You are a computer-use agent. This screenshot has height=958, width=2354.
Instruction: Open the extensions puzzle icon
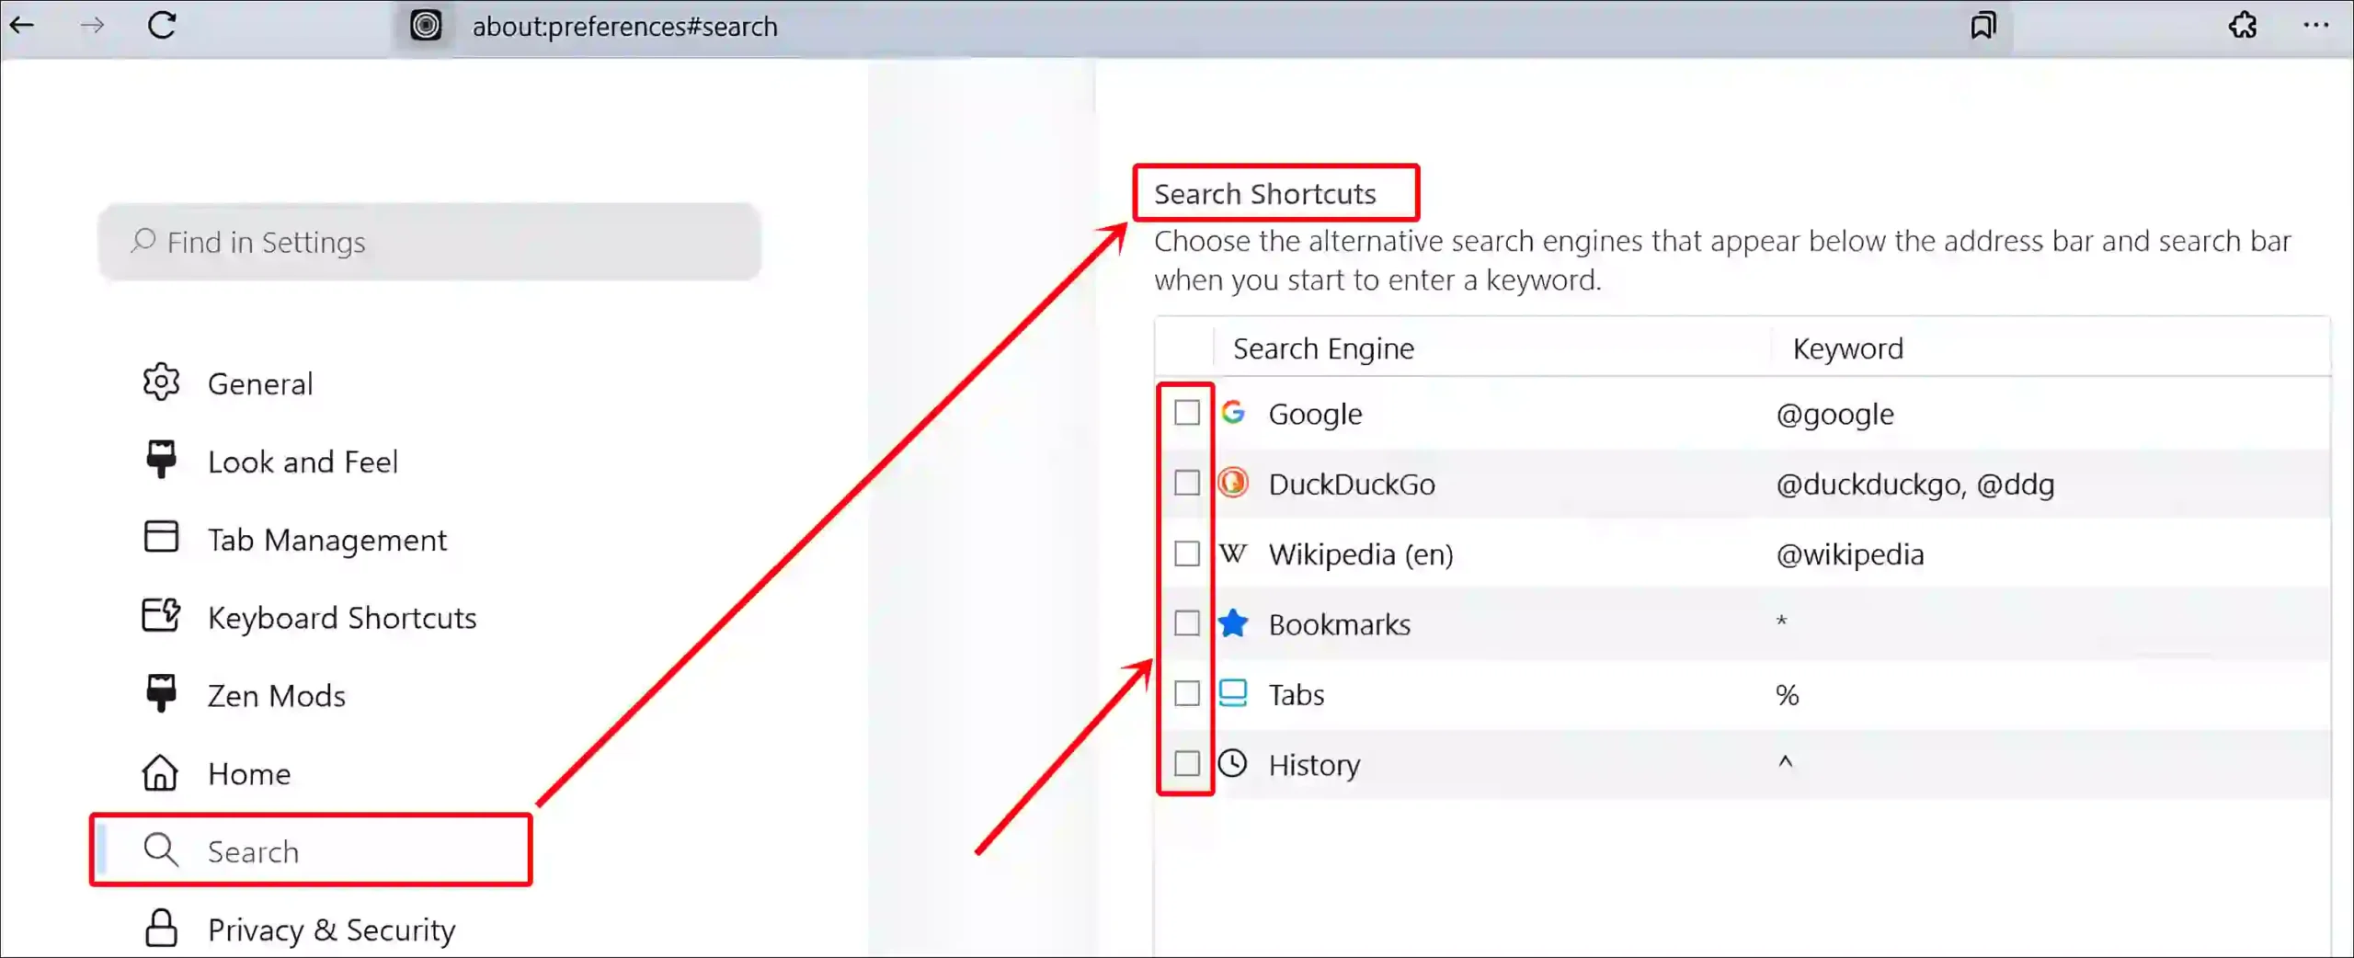pyautogui.click(x=2243, y=26)
